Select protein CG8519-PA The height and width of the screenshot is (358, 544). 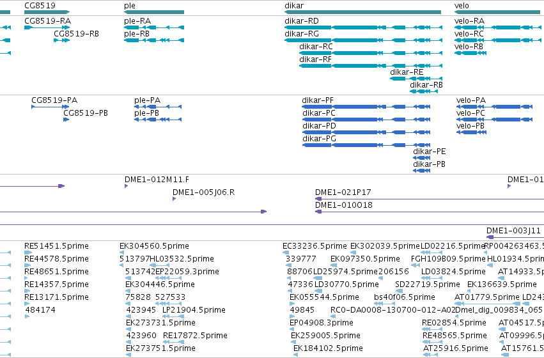tap(51, 107)
